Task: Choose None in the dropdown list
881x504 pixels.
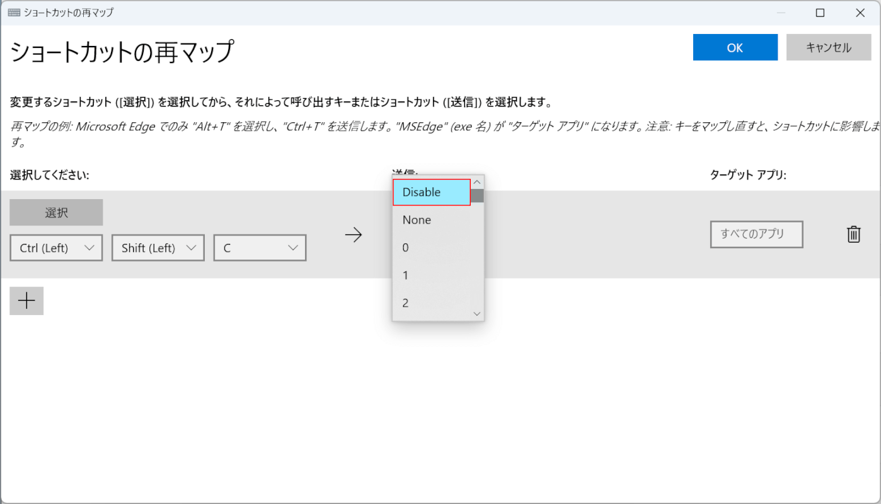Action: click(432, 220)
